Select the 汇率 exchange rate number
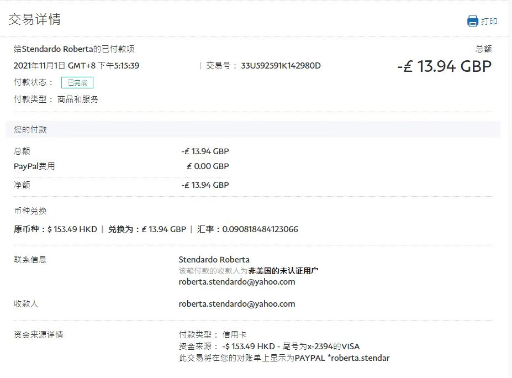 click(x=260, y=229)
